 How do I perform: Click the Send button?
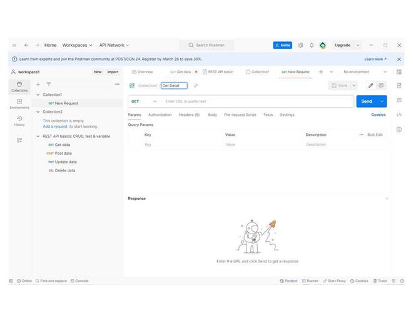click(x=367, y=101)
